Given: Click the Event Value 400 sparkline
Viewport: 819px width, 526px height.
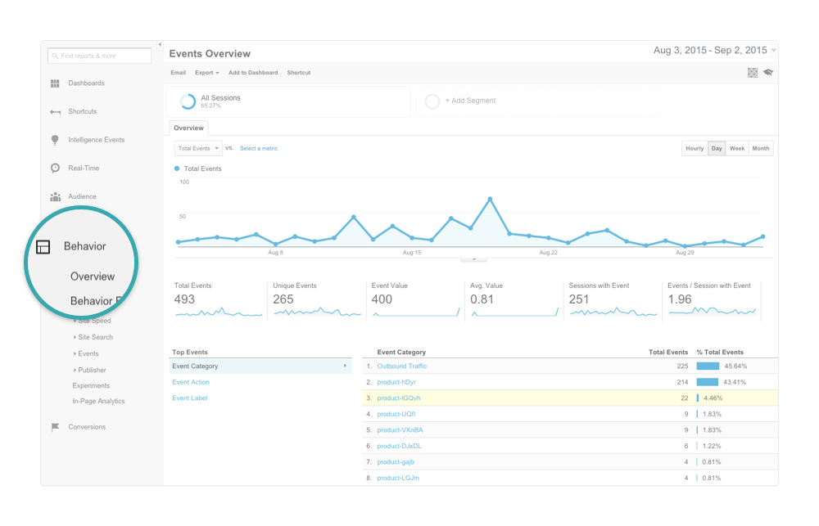Looking at the screenshot, I should pyautogui.click(x=416, y=312).
